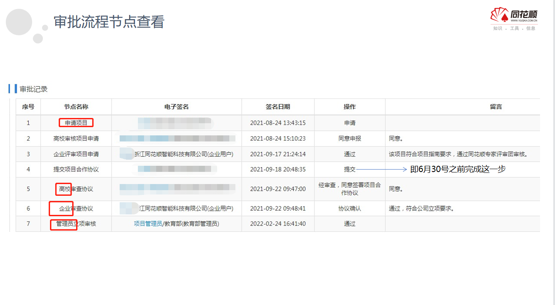The image size is (555, 305).
Task: Select the 高校审查协议 node in row 5
Action: point(76,189)
